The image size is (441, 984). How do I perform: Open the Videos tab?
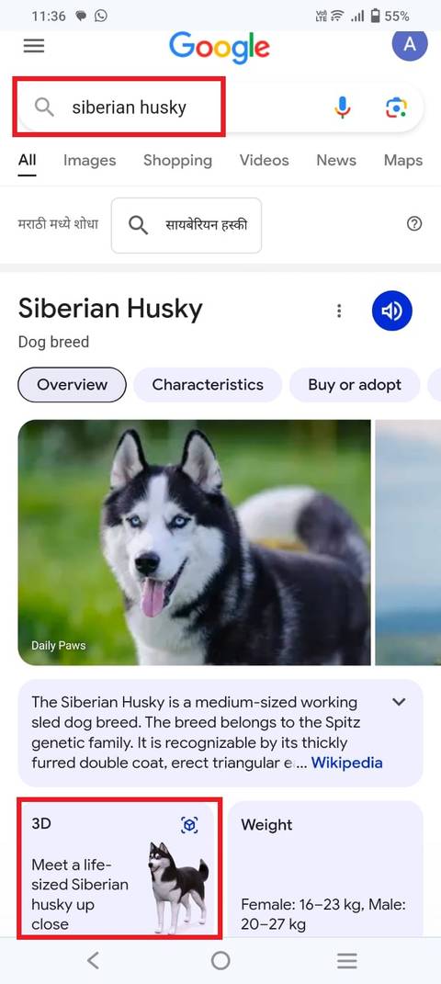(x=264, y=161)
